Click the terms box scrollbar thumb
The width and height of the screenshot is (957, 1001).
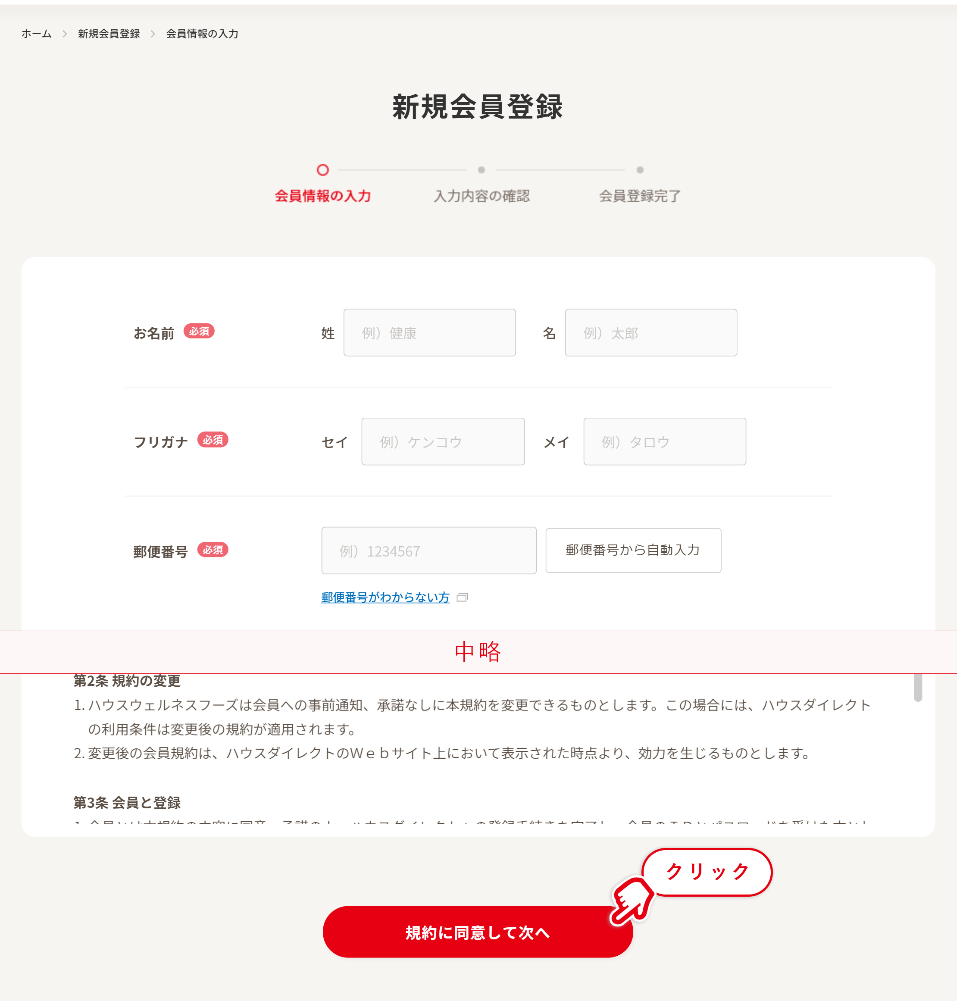pyautogui.click(x=918, y=688)
